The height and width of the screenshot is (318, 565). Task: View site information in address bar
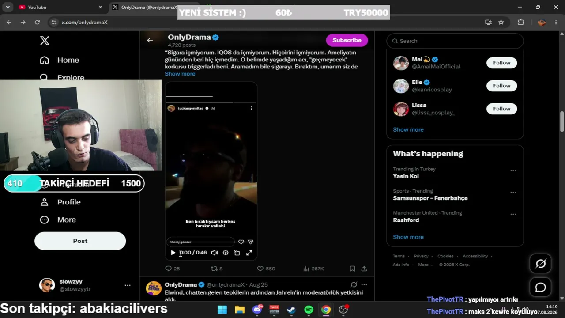point(54,22)
